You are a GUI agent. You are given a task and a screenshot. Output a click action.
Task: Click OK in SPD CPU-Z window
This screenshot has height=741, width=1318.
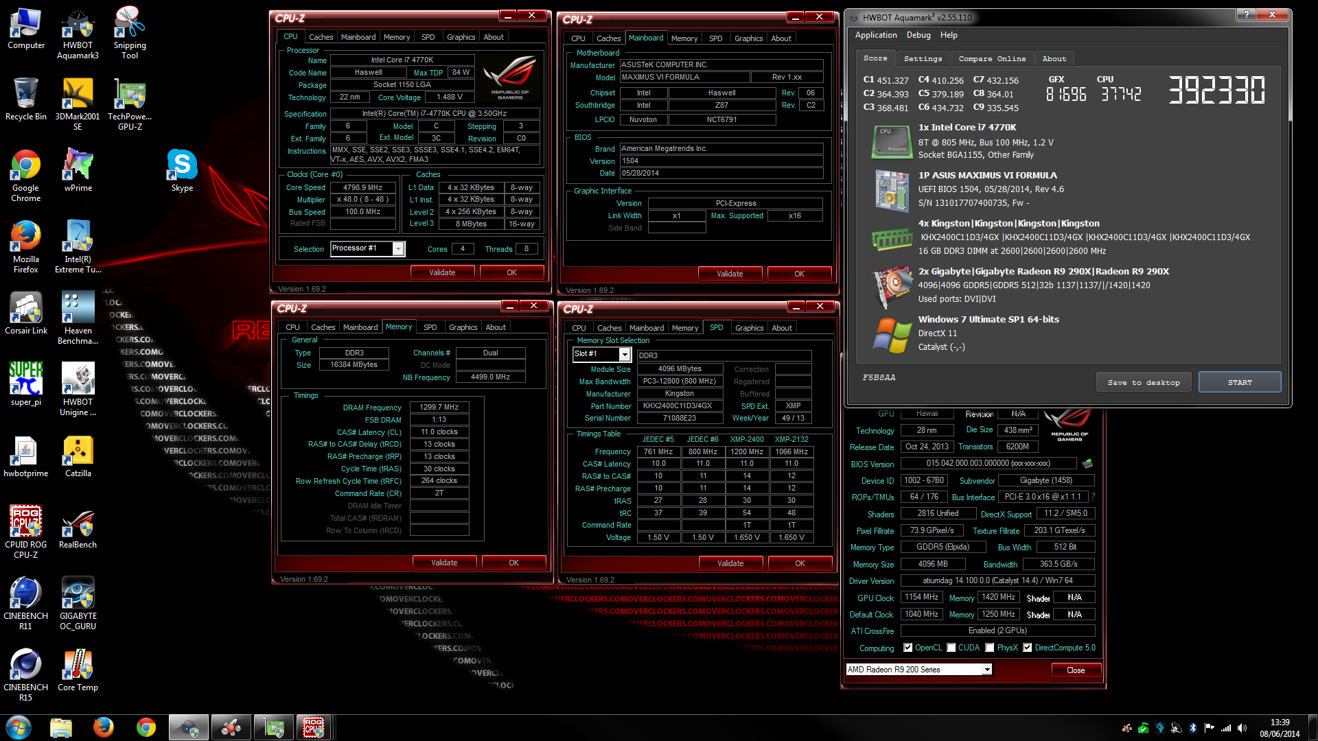tap(800, 563)
